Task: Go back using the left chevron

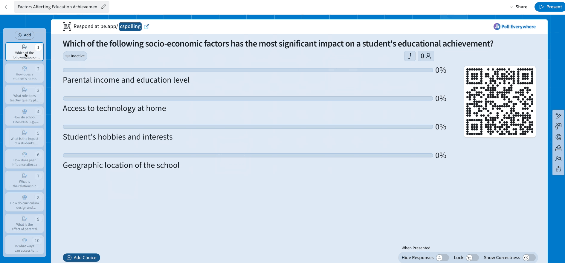Action: pyautogui.click(x=6, y=7)
